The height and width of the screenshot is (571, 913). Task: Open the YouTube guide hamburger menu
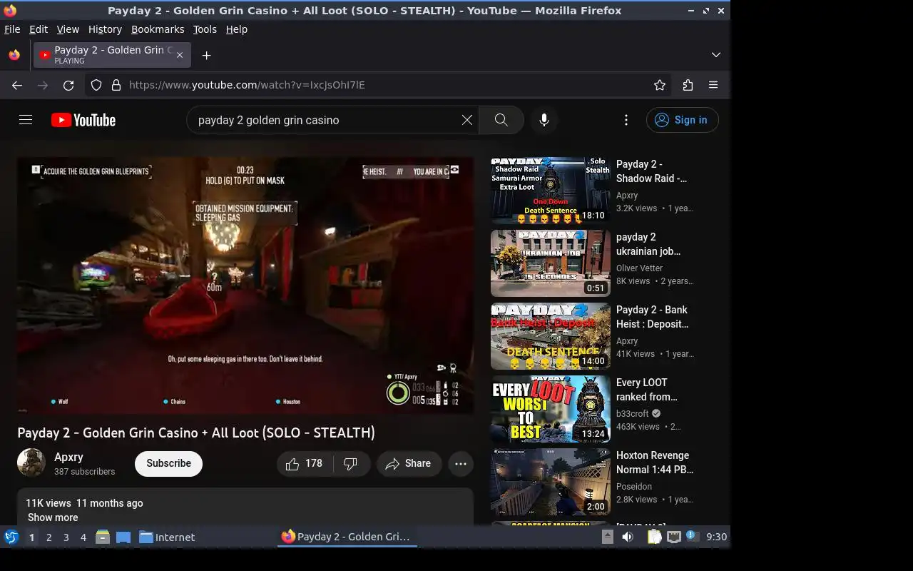pyautogui.click(x=26, y=120)
